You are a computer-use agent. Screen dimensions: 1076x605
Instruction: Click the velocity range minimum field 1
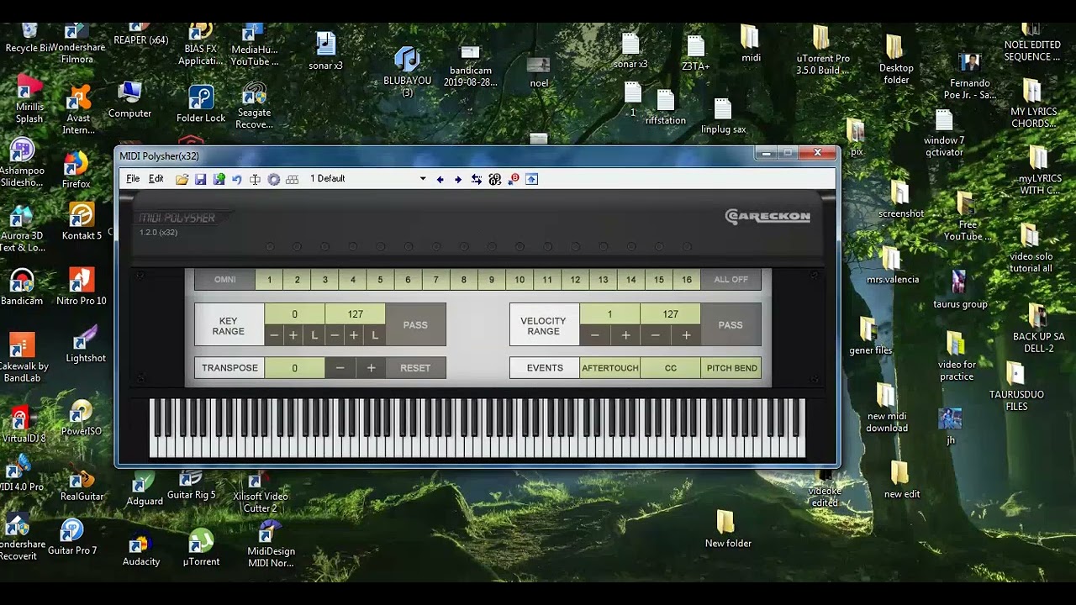point(610,314)
